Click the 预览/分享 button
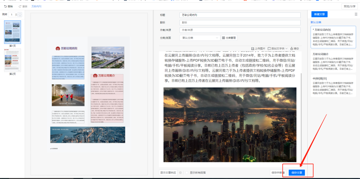The width and height of the screenshot is (360, 179). pos(349,6)
